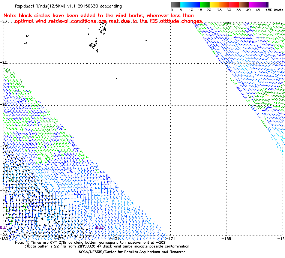285x258 pixels.
Task: Click the gray 0-5 knots legend segment
Action: click(x=175, y=4)
